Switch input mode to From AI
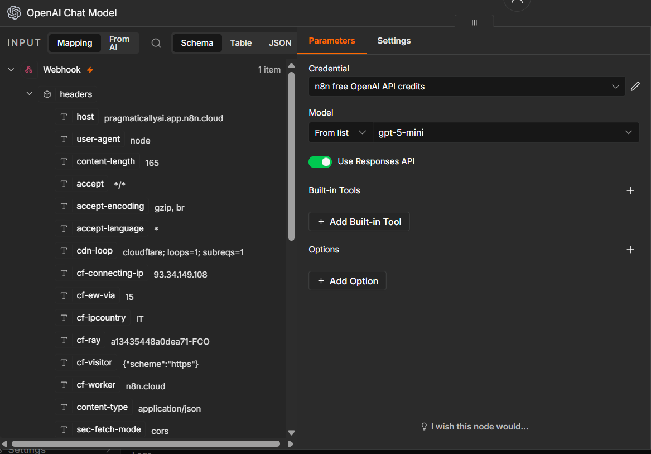 (x=119, y=43)
